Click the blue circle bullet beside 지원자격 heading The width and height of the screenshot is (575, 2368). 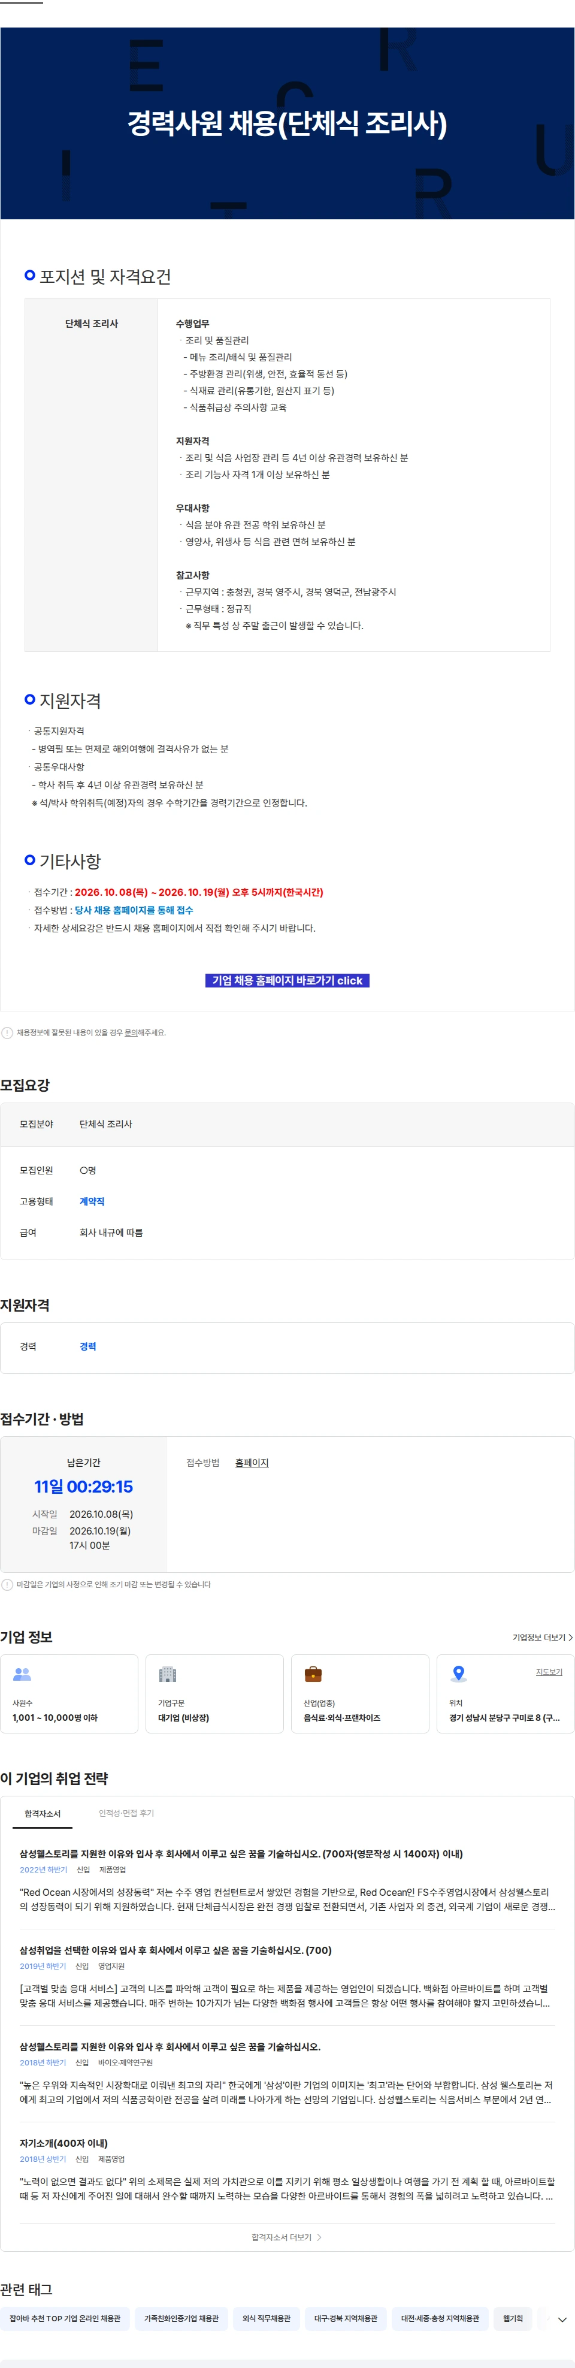[31, 699]
